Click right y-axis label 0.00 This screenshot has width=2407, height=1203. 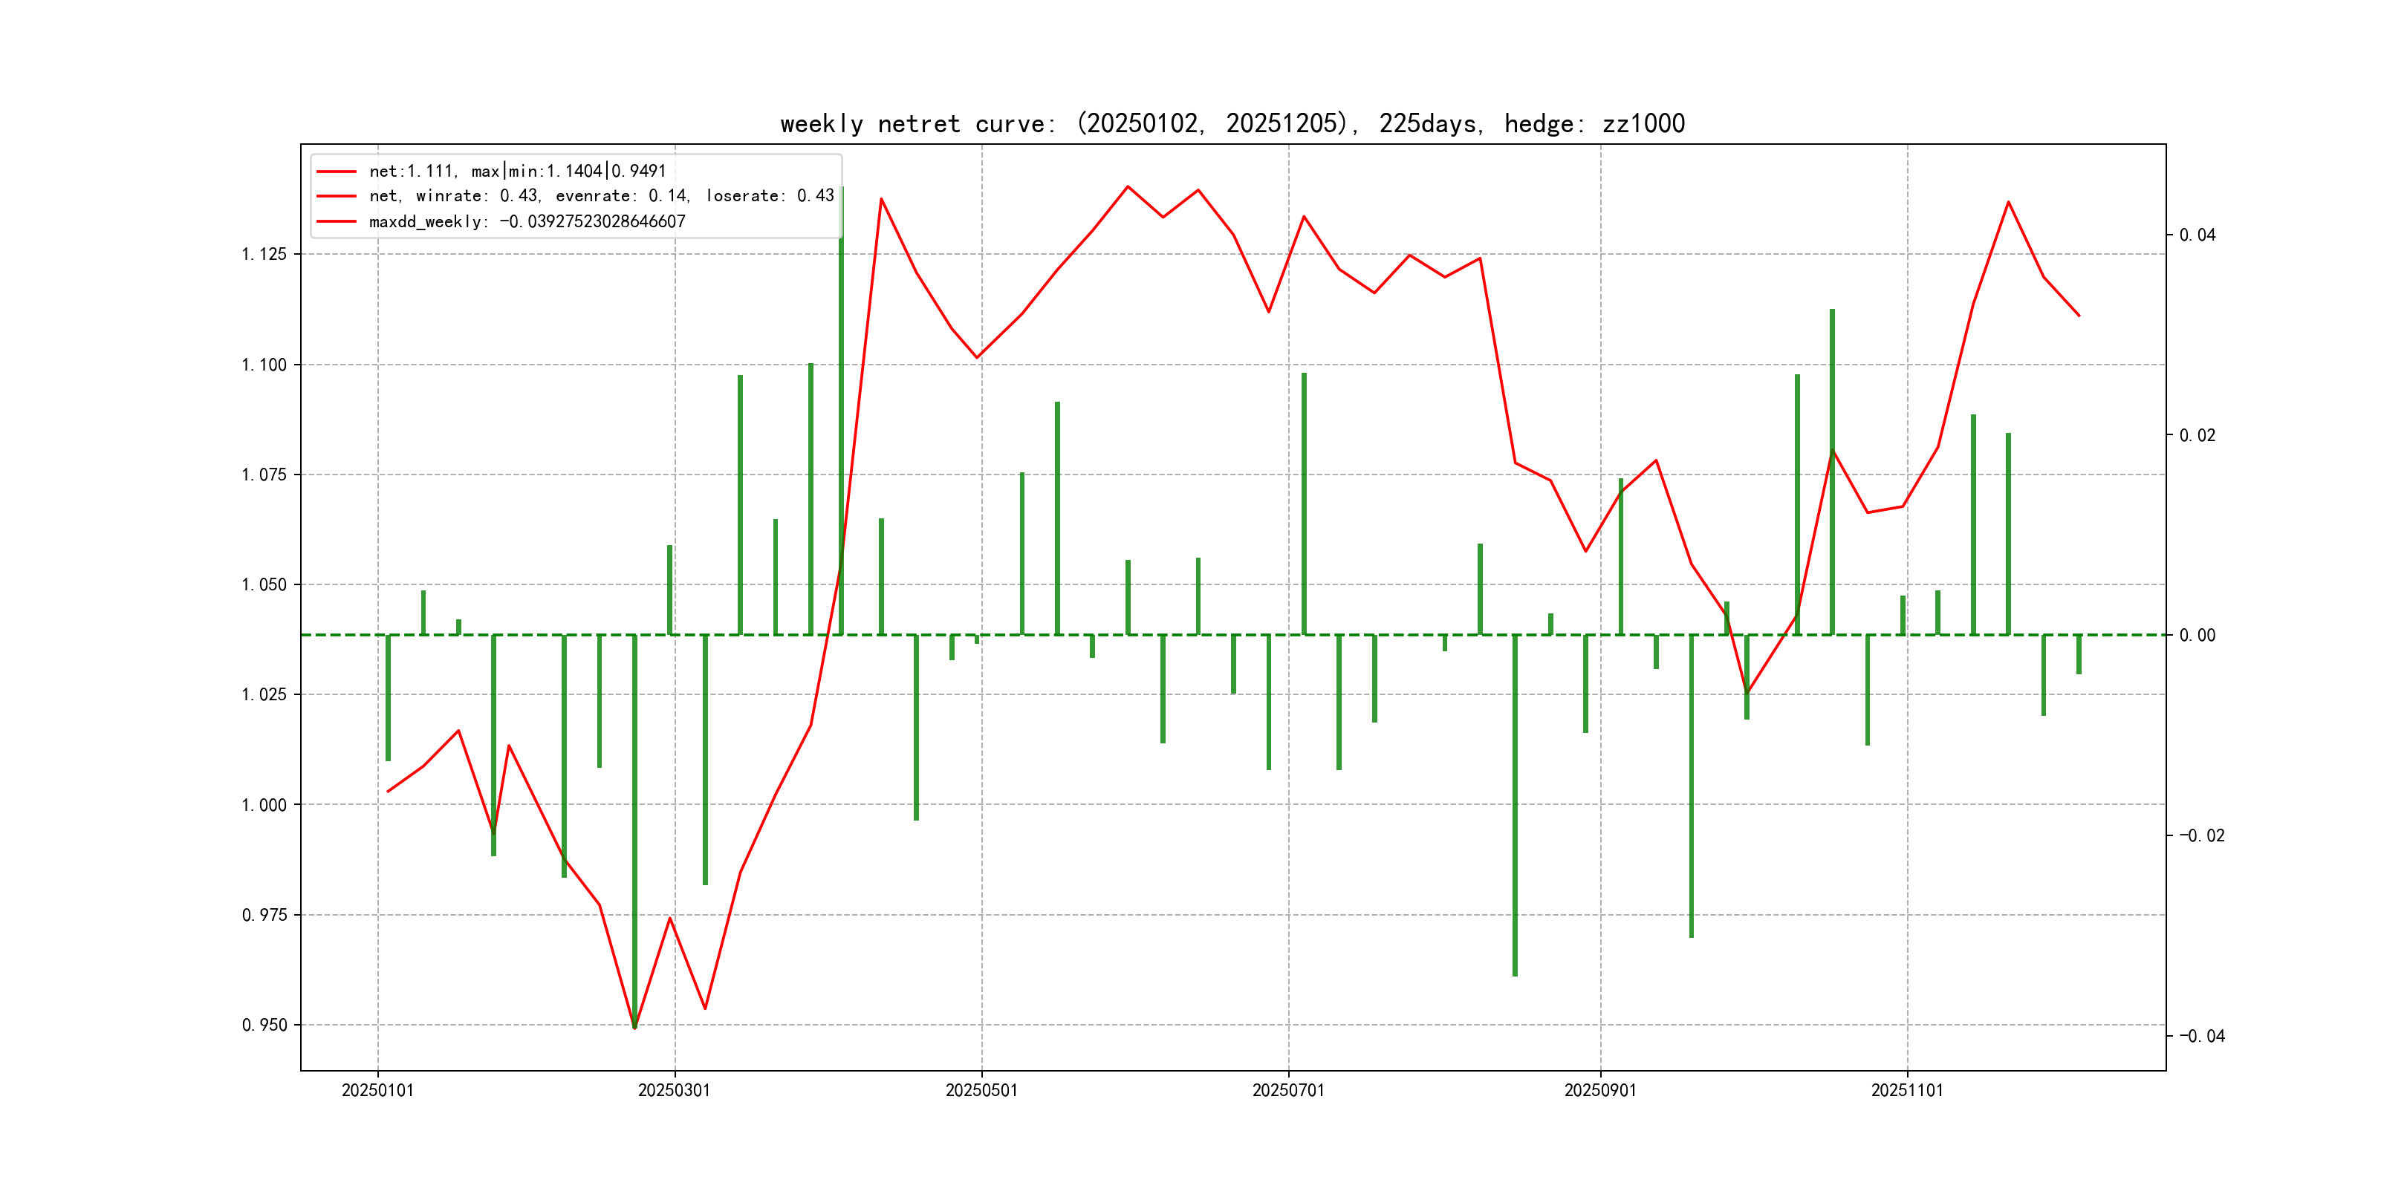(2197, 635)
